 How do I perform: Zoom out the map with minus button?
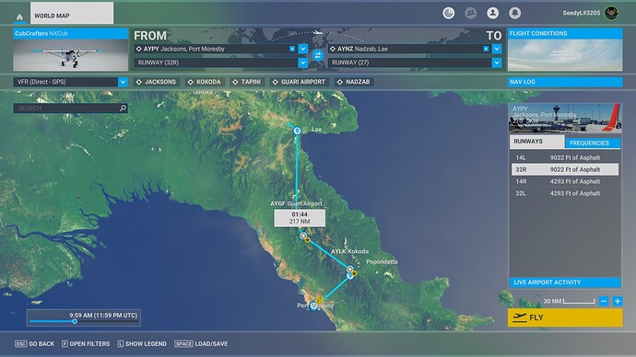[604, 301]
